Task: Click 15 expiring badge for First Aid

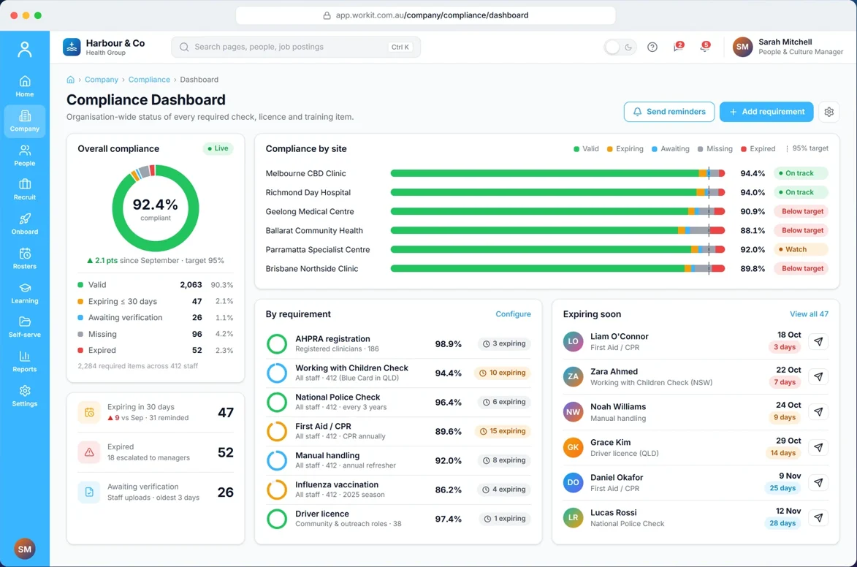Action: [x=503, y=431]
